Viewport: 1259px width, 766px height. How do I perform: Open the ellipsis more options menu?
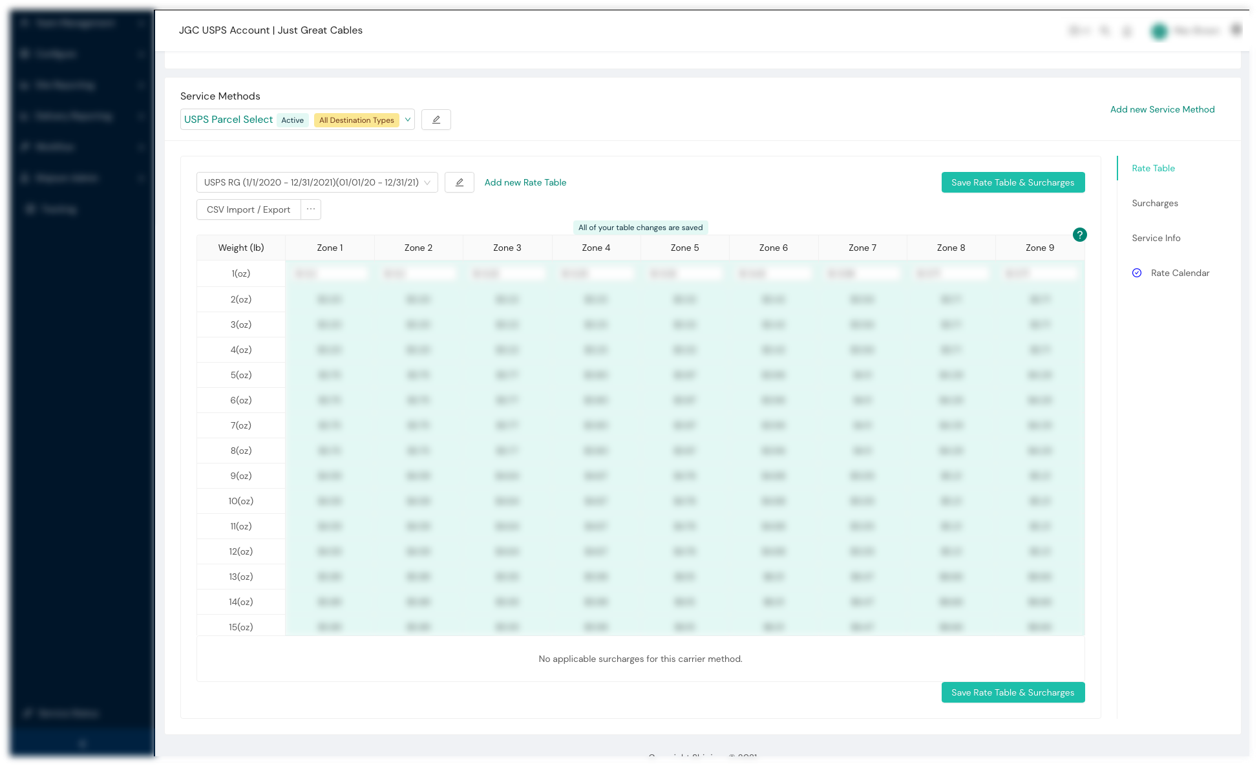pyautogui.click(x=311, y=209)
